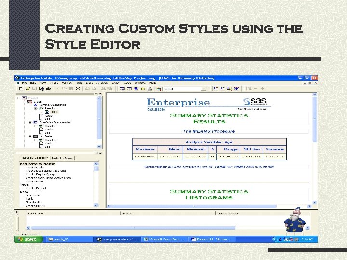
Task: Click the Windows start button
Action: tap(29, 239)
